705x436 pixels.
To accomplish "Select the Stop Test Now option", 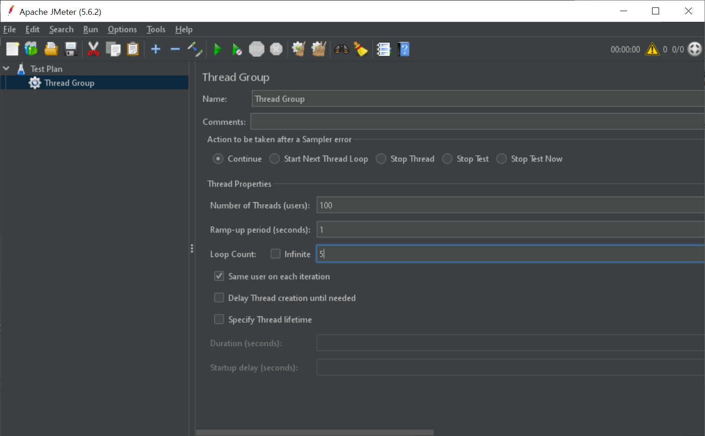I will pyautogui.click(x=501, y=159).
